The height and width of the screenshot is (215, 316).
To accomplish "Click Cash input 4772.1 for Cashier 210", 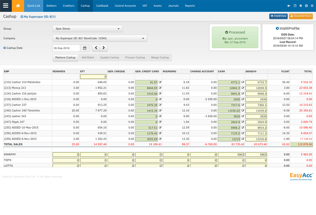I will tap(229, 82).
